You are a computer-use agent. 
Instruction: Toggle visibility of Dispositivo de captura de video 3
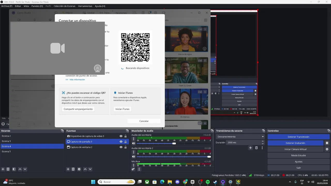click(121, 136)
